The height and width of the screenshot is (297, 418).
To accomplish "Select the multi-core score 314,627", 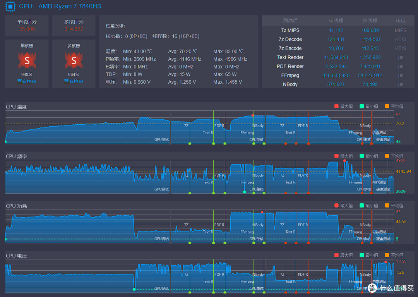I will (x=74, y=29).
